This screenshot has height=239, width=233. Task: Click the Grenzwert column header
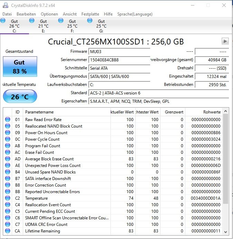click(x=173, y=112)
